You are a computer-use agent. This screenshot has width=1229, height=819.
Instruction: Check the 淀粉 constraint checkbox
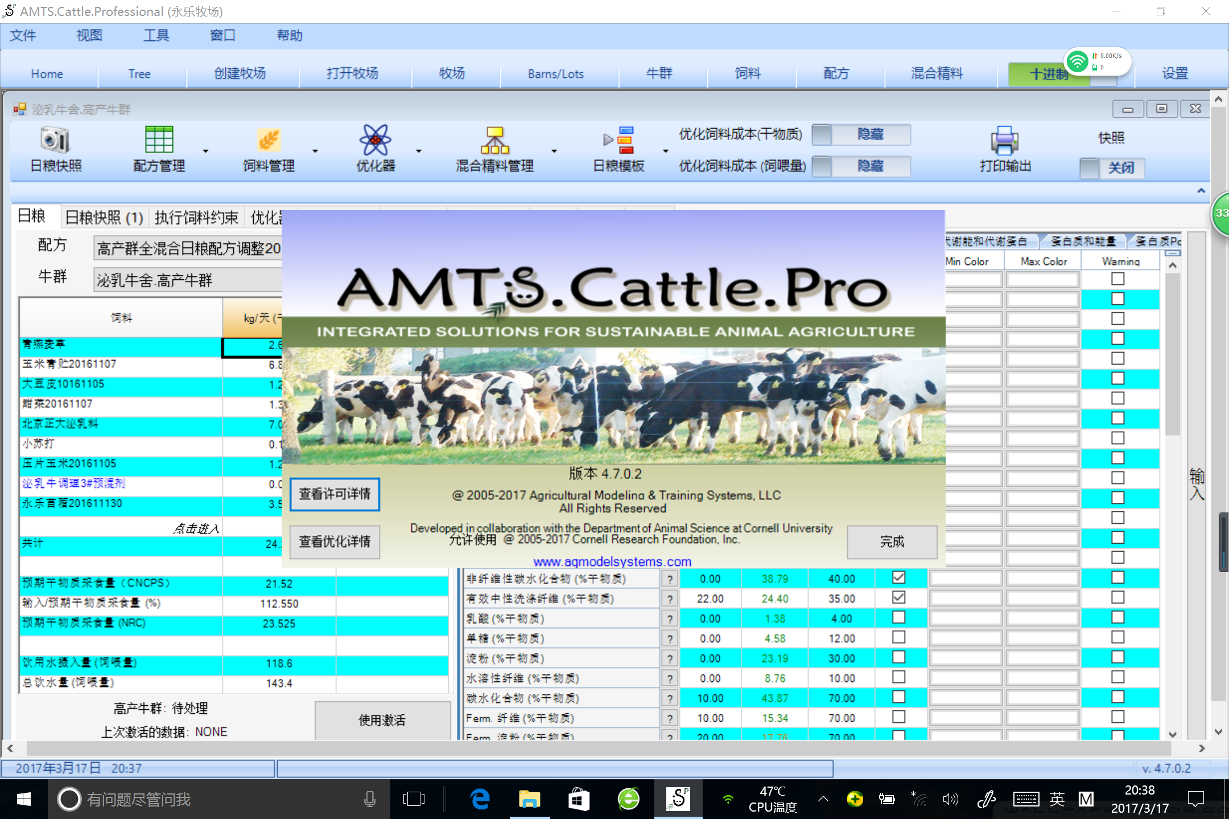(898, 657)
